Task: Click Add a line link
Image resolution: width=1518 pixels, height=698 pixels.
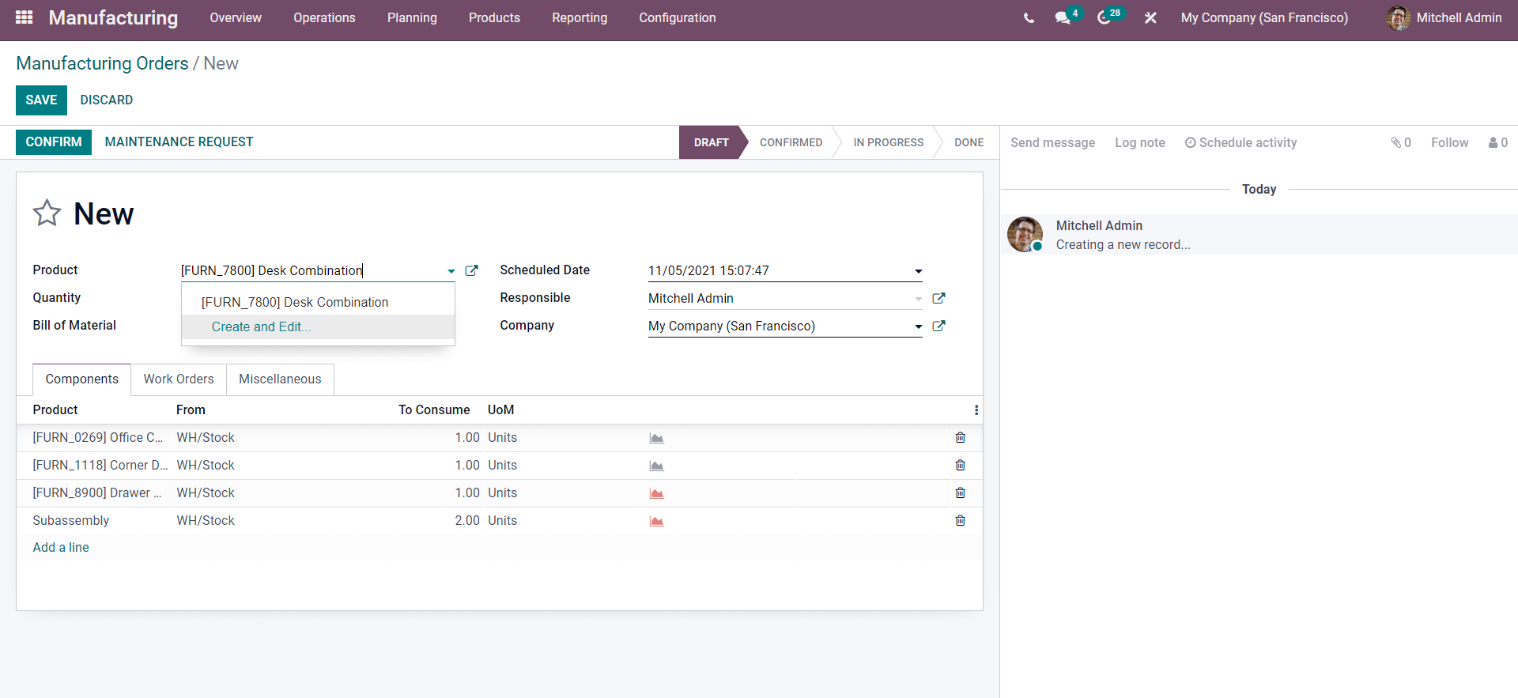Action: (x=61, y=547)
